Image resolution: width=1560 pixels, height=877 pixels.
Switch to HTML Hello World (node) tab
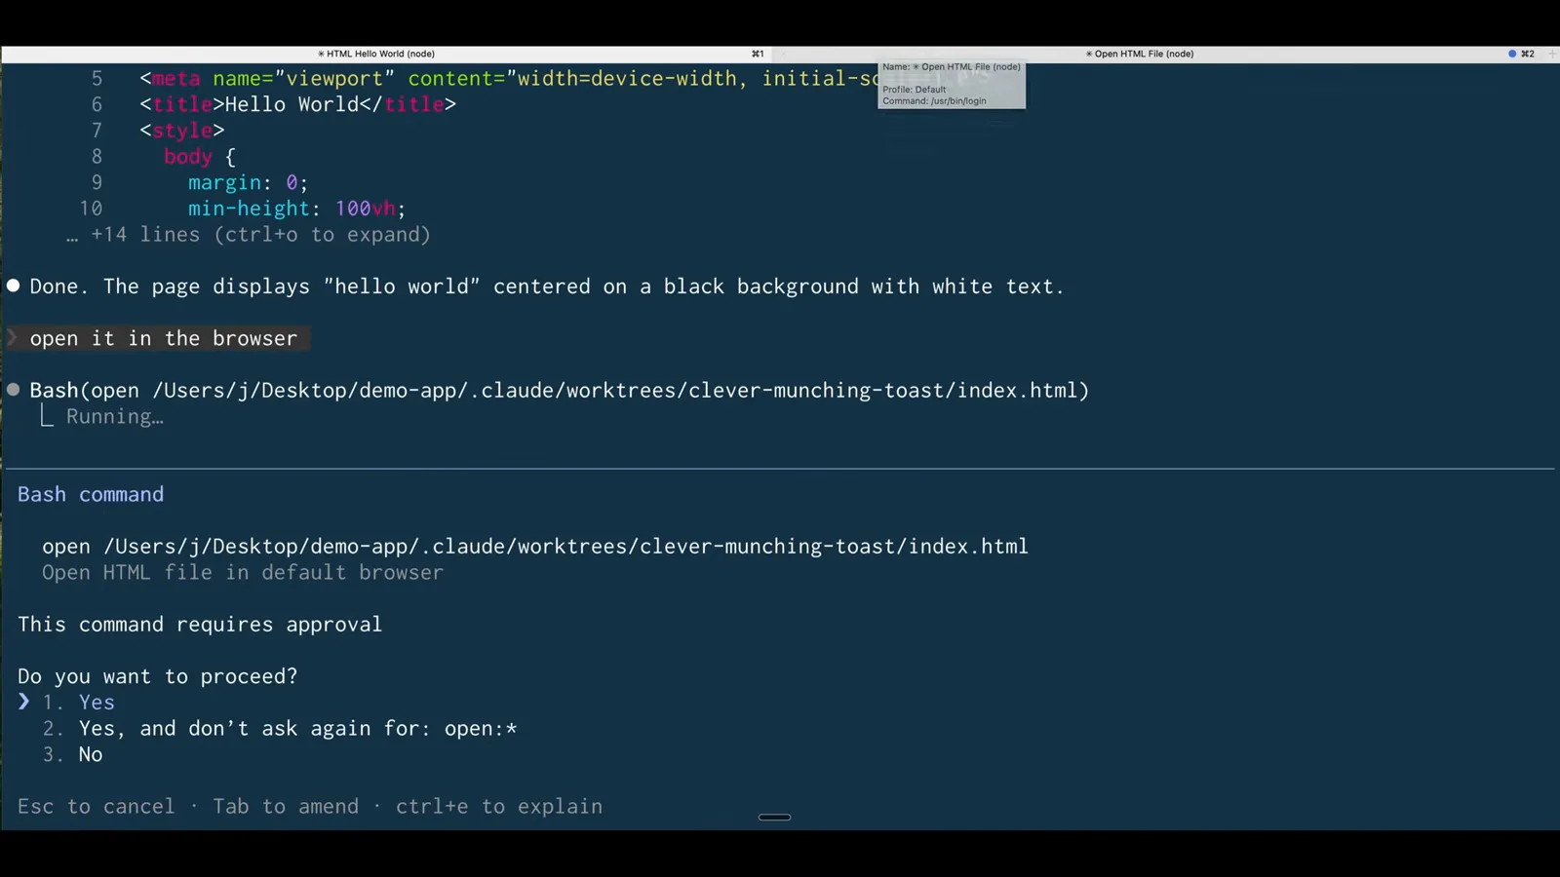(376, 54)
